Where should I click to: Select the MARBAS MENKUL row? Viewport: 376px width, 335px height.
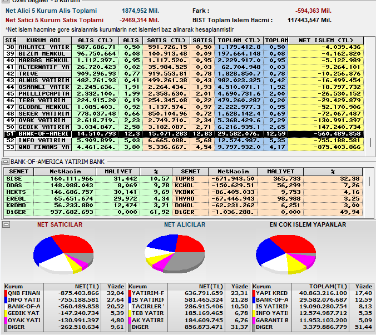point(184,61)
